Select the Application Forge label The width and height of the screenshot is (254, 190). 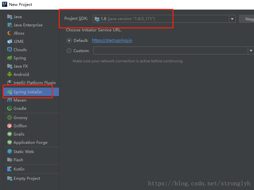[x=31, y=142]
